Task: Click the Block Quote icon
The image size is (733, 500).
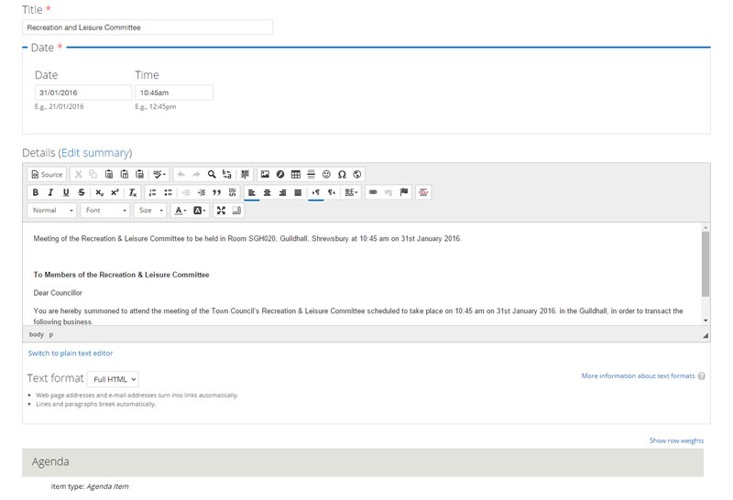Action: coord(217,192)
